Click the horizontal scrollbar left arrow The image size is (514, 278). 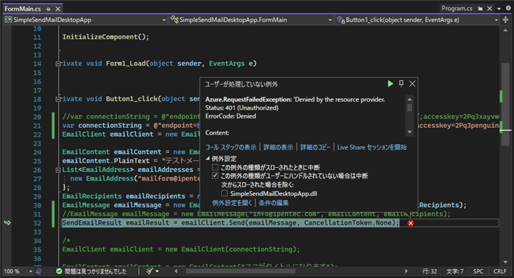176,271
